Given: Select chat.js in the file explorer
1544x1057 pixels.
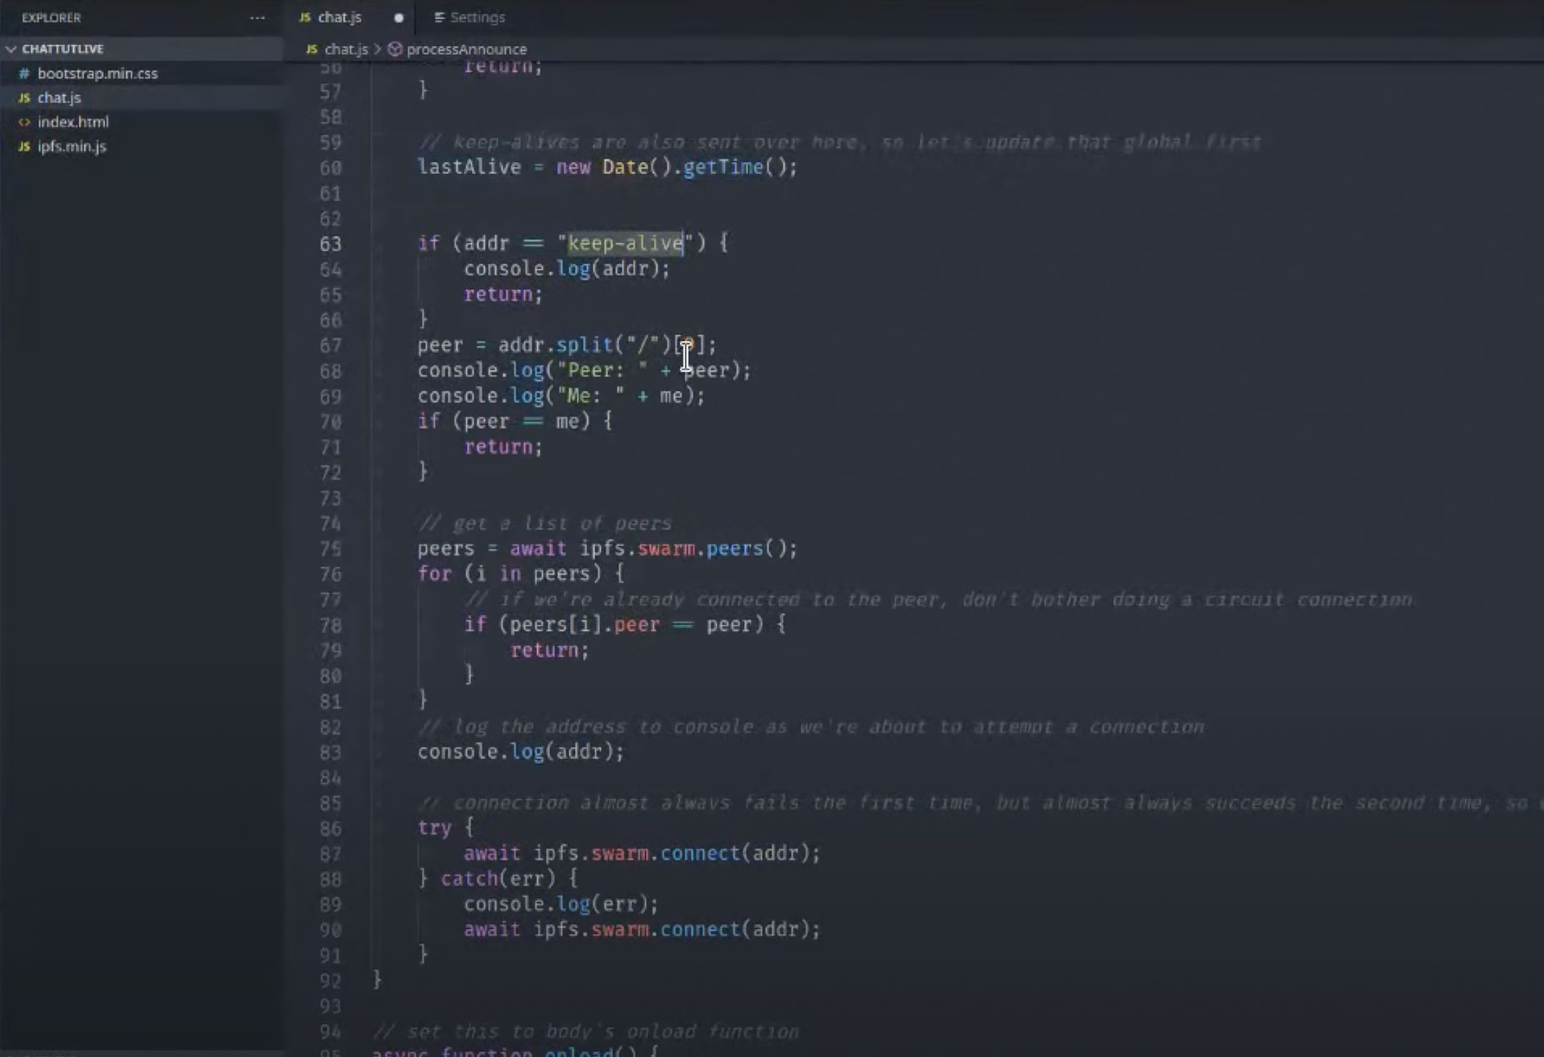Looking at the screenshot, I should [59, 97].
